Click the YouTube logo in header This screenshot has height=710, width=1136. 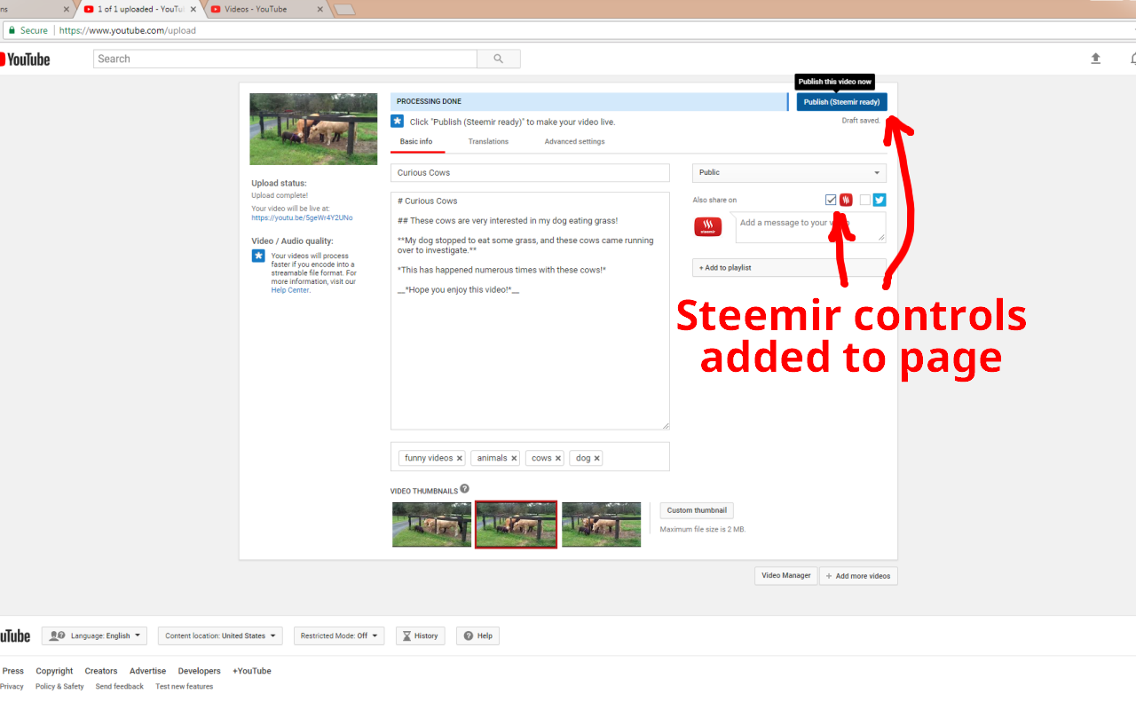click(x=25, y=59)
